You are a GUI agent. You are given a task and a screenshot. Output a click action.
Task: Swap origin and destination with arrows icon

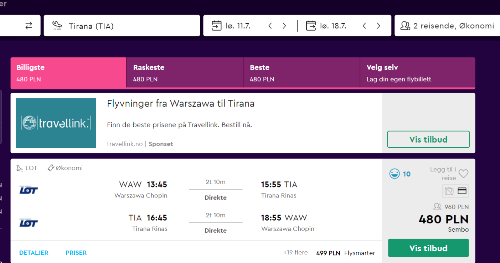29,26
